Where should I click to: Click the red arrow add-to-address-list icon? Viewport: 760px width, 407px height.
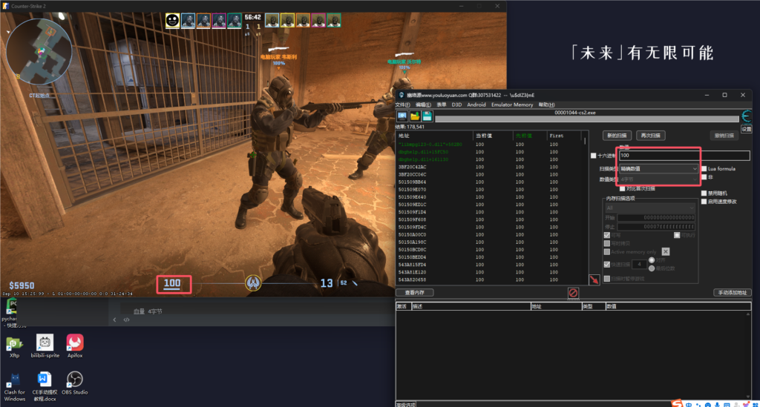tap(594, 279)
